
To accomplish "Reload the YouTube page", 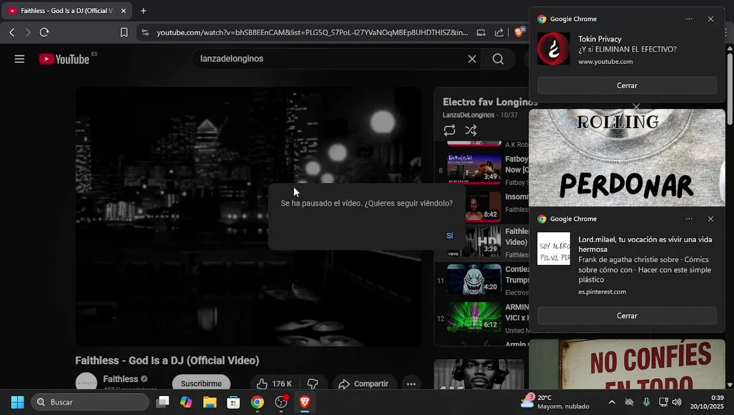I will pos(44,32).
